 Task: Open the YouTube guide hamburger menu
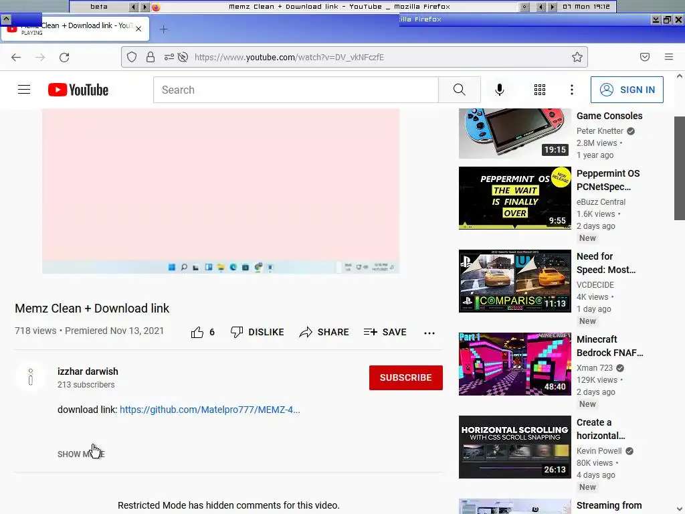(x=24, y=90)
